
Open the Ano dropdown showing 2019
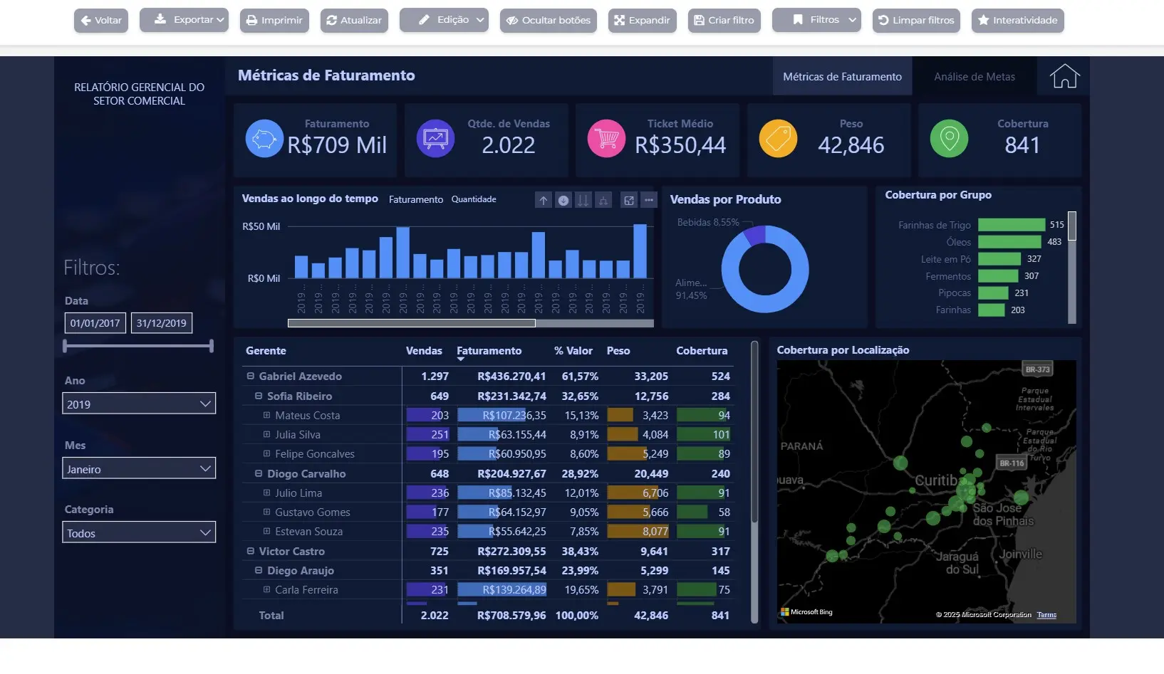pos(205,404)
